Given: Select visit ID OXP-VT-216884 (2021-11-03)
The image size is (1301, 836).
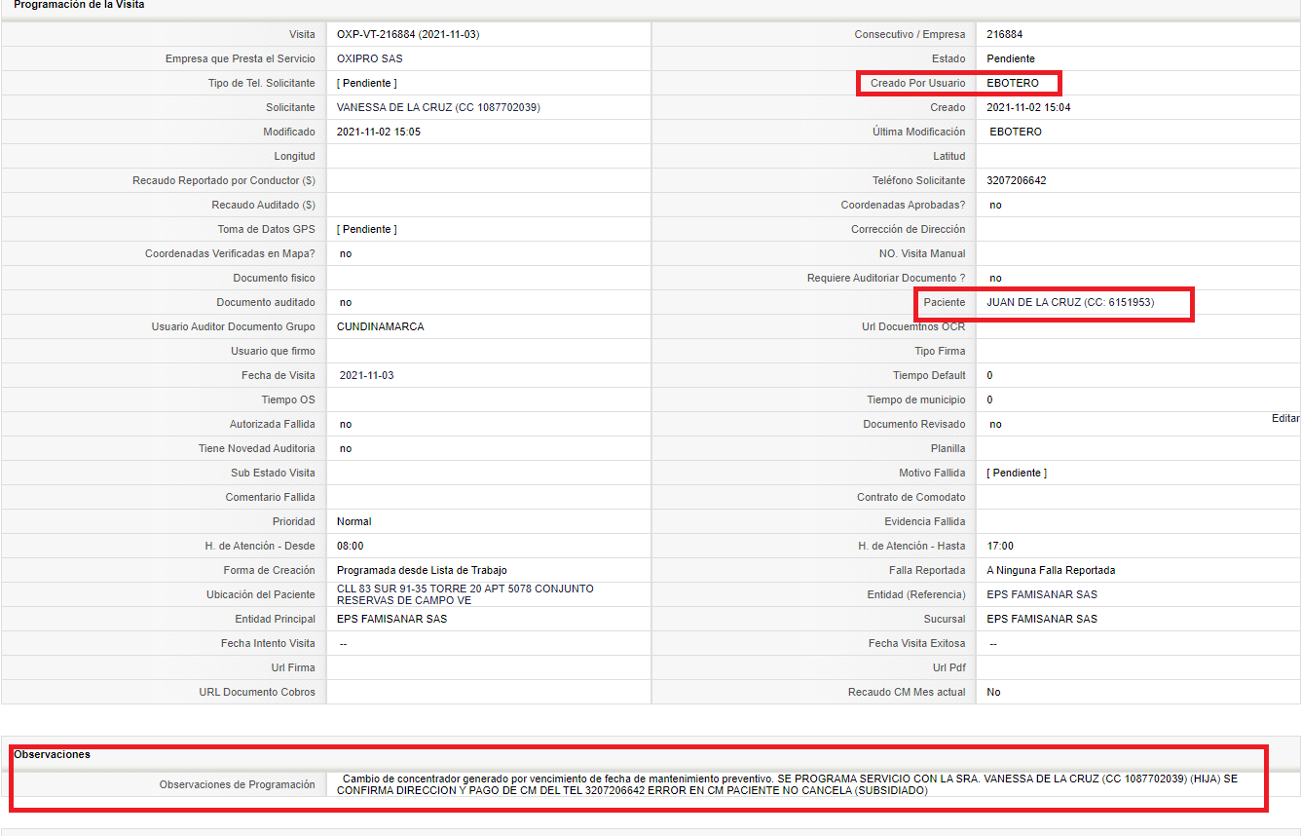Looking at the screenshot, I should 408,34.
